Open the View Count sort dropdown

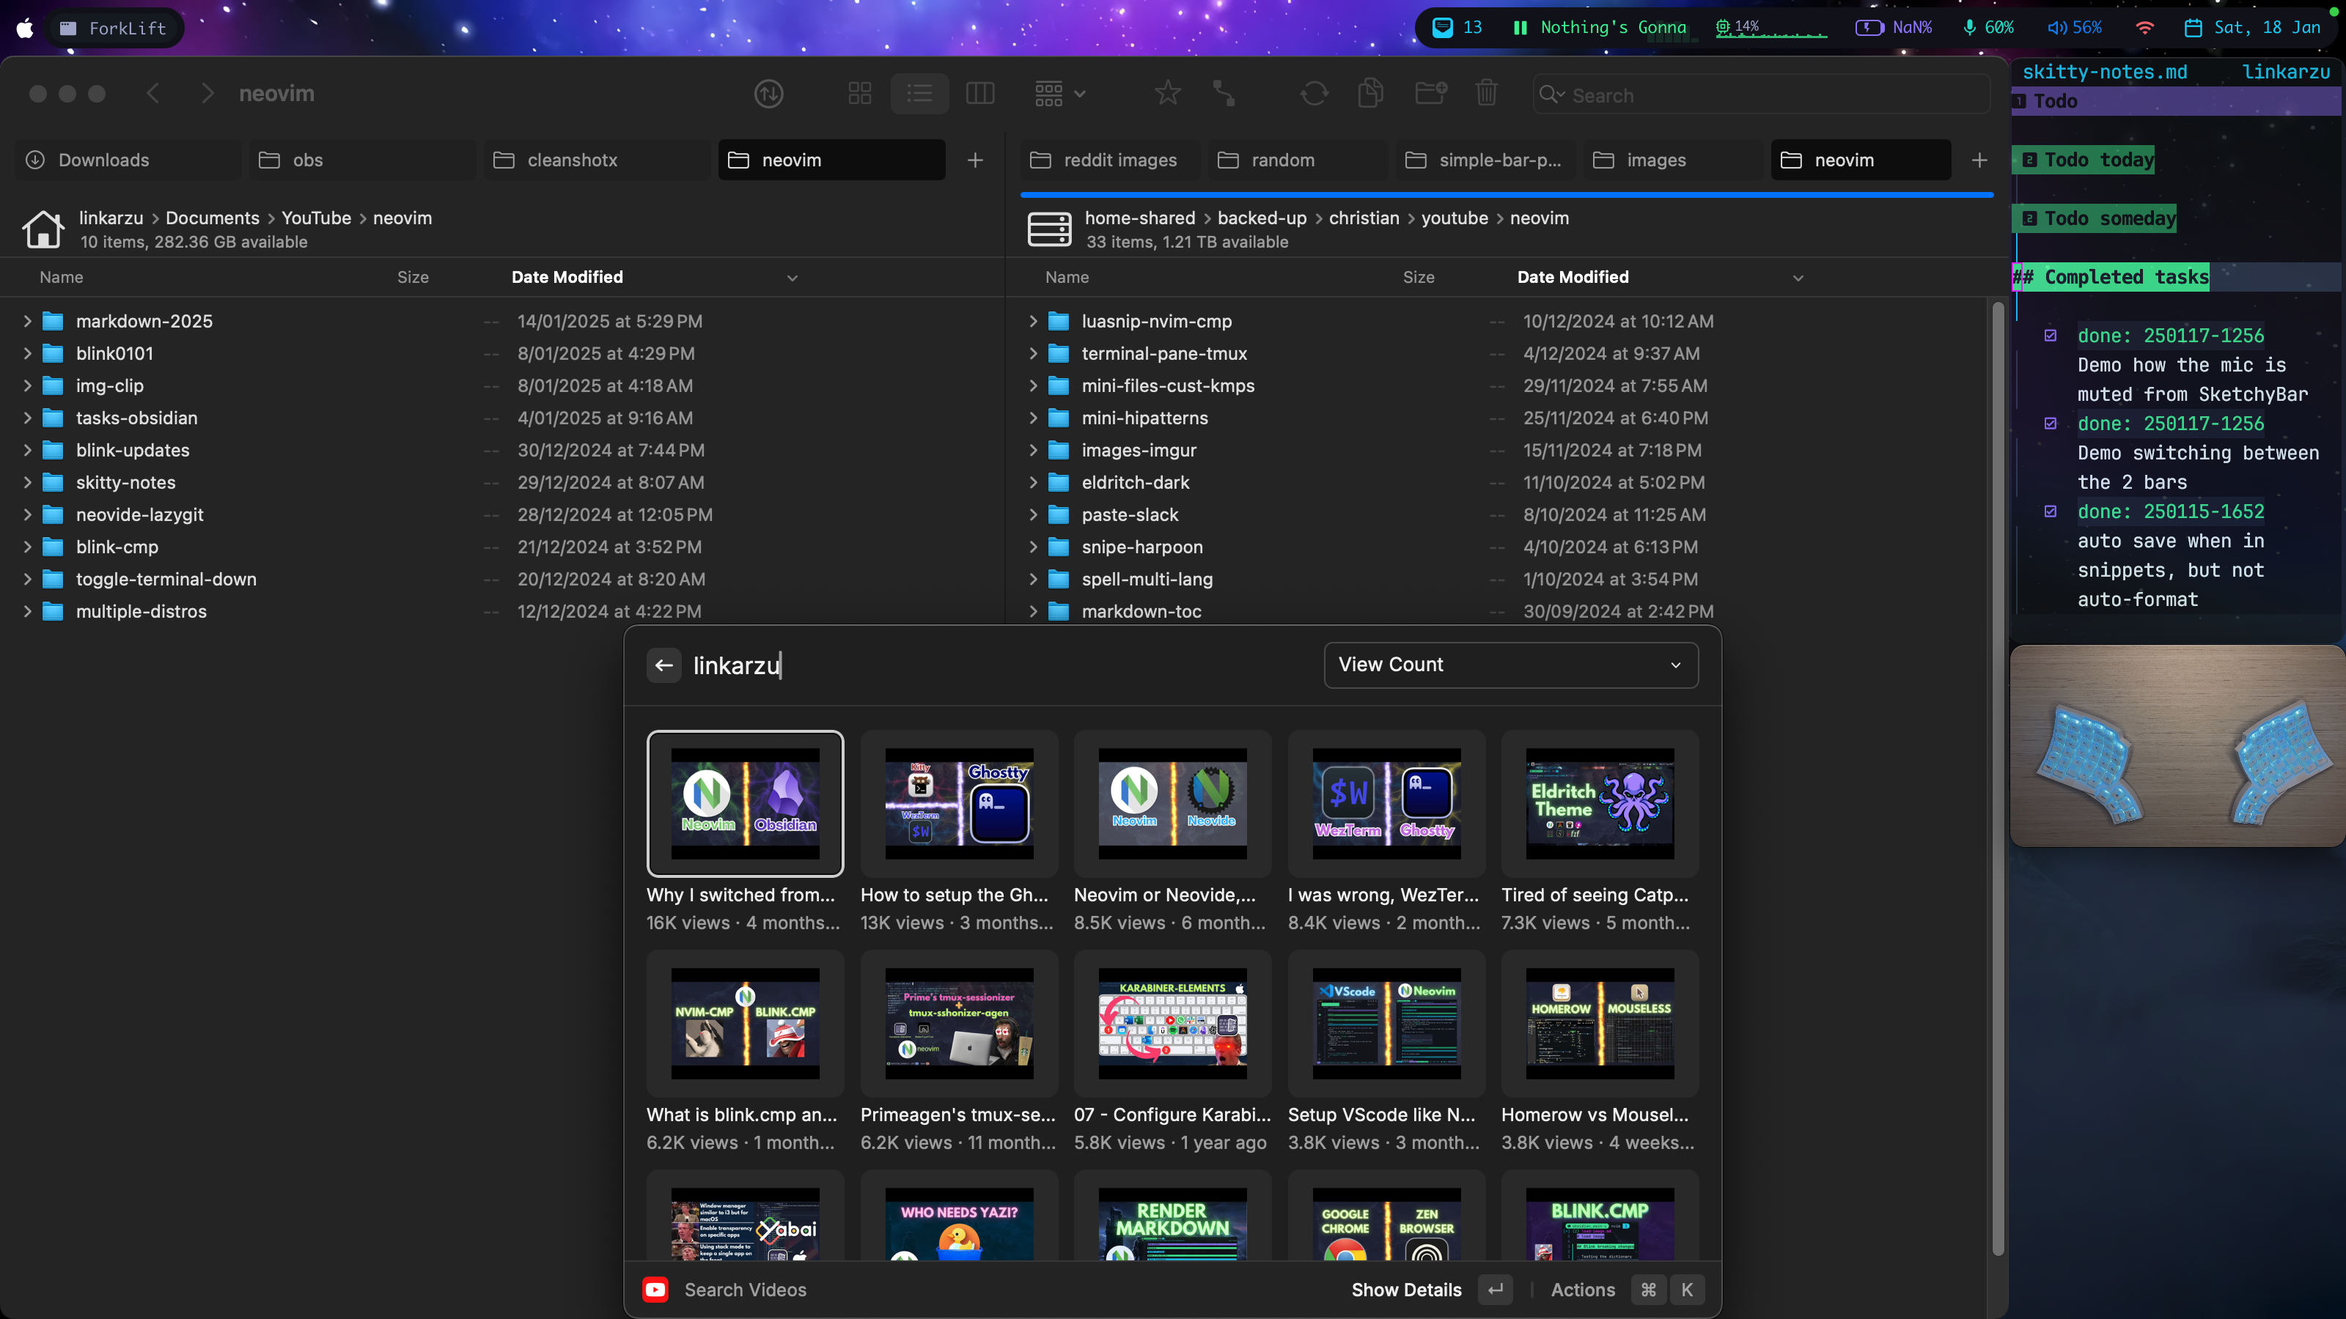(1511, 665)
